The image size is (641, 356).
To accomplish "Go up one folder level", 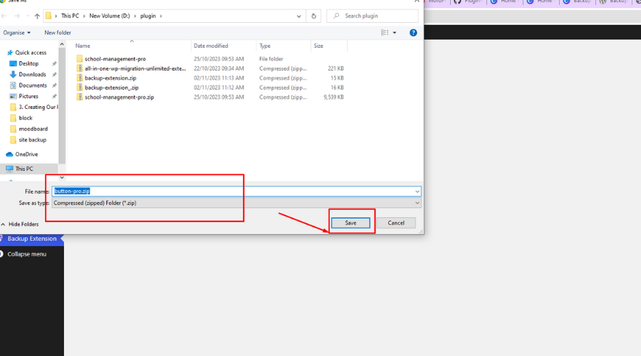I will (37, 16).
